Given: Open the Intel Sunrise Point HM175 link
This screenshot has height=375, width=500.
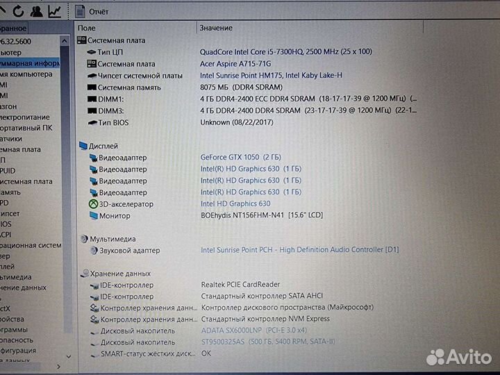Looking at the screenshot, I should pos(271,75).
